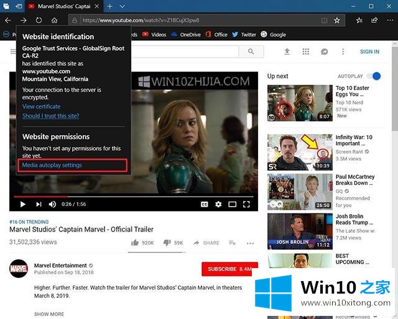Click inside the YouTube search box
The width and height of the screenshot is (398, 319).
185,52
